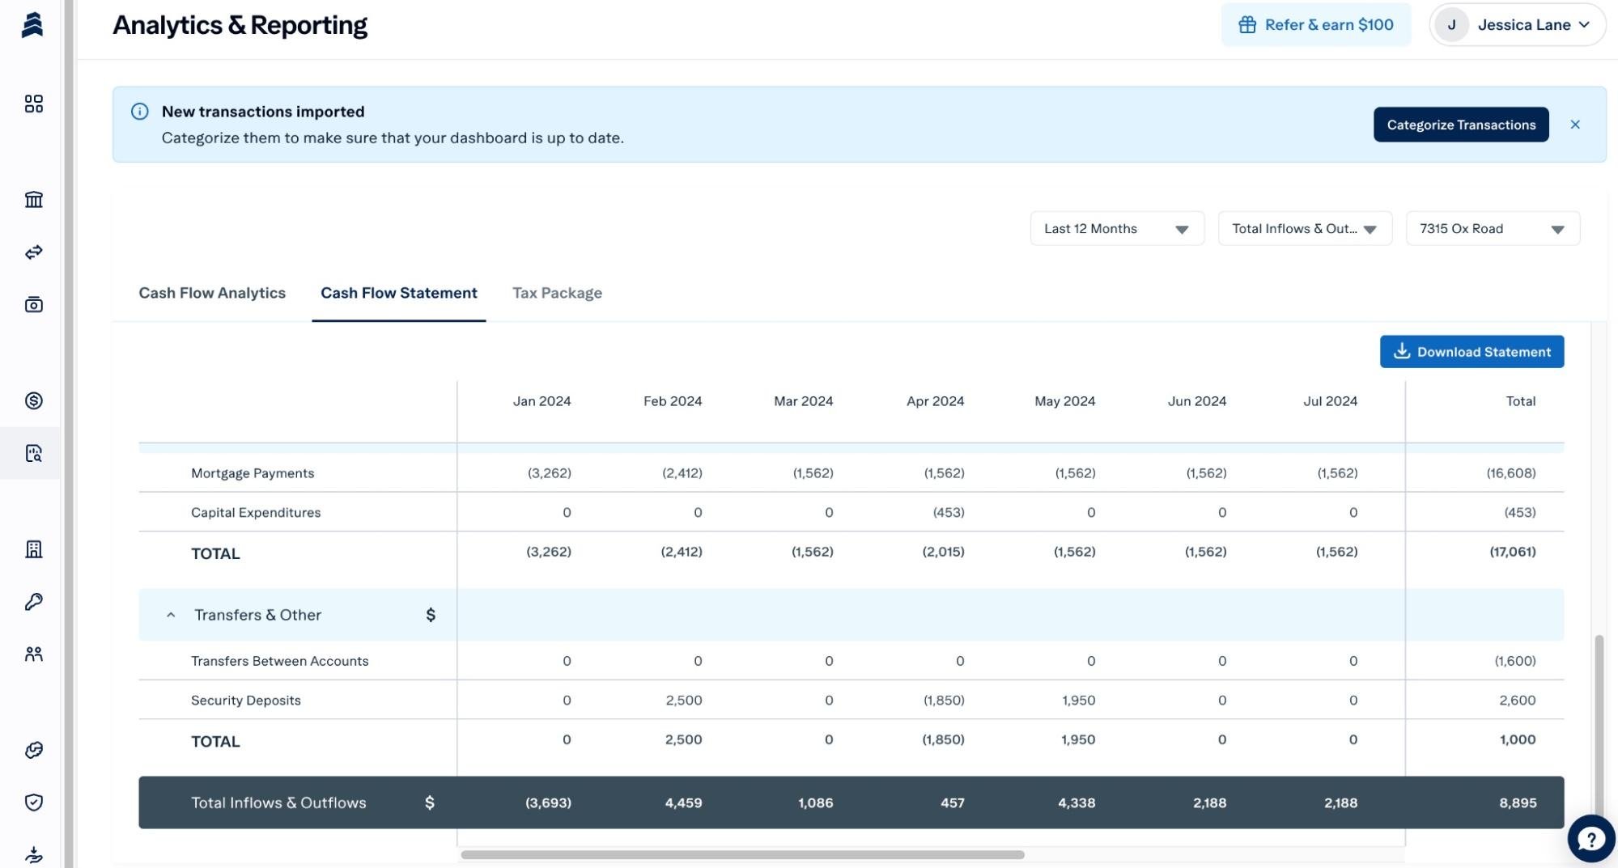This screenshot has height=868, width=1618.
Task: Click the Transfers Between Accounts row label
Action: click(x=279, y=661)
